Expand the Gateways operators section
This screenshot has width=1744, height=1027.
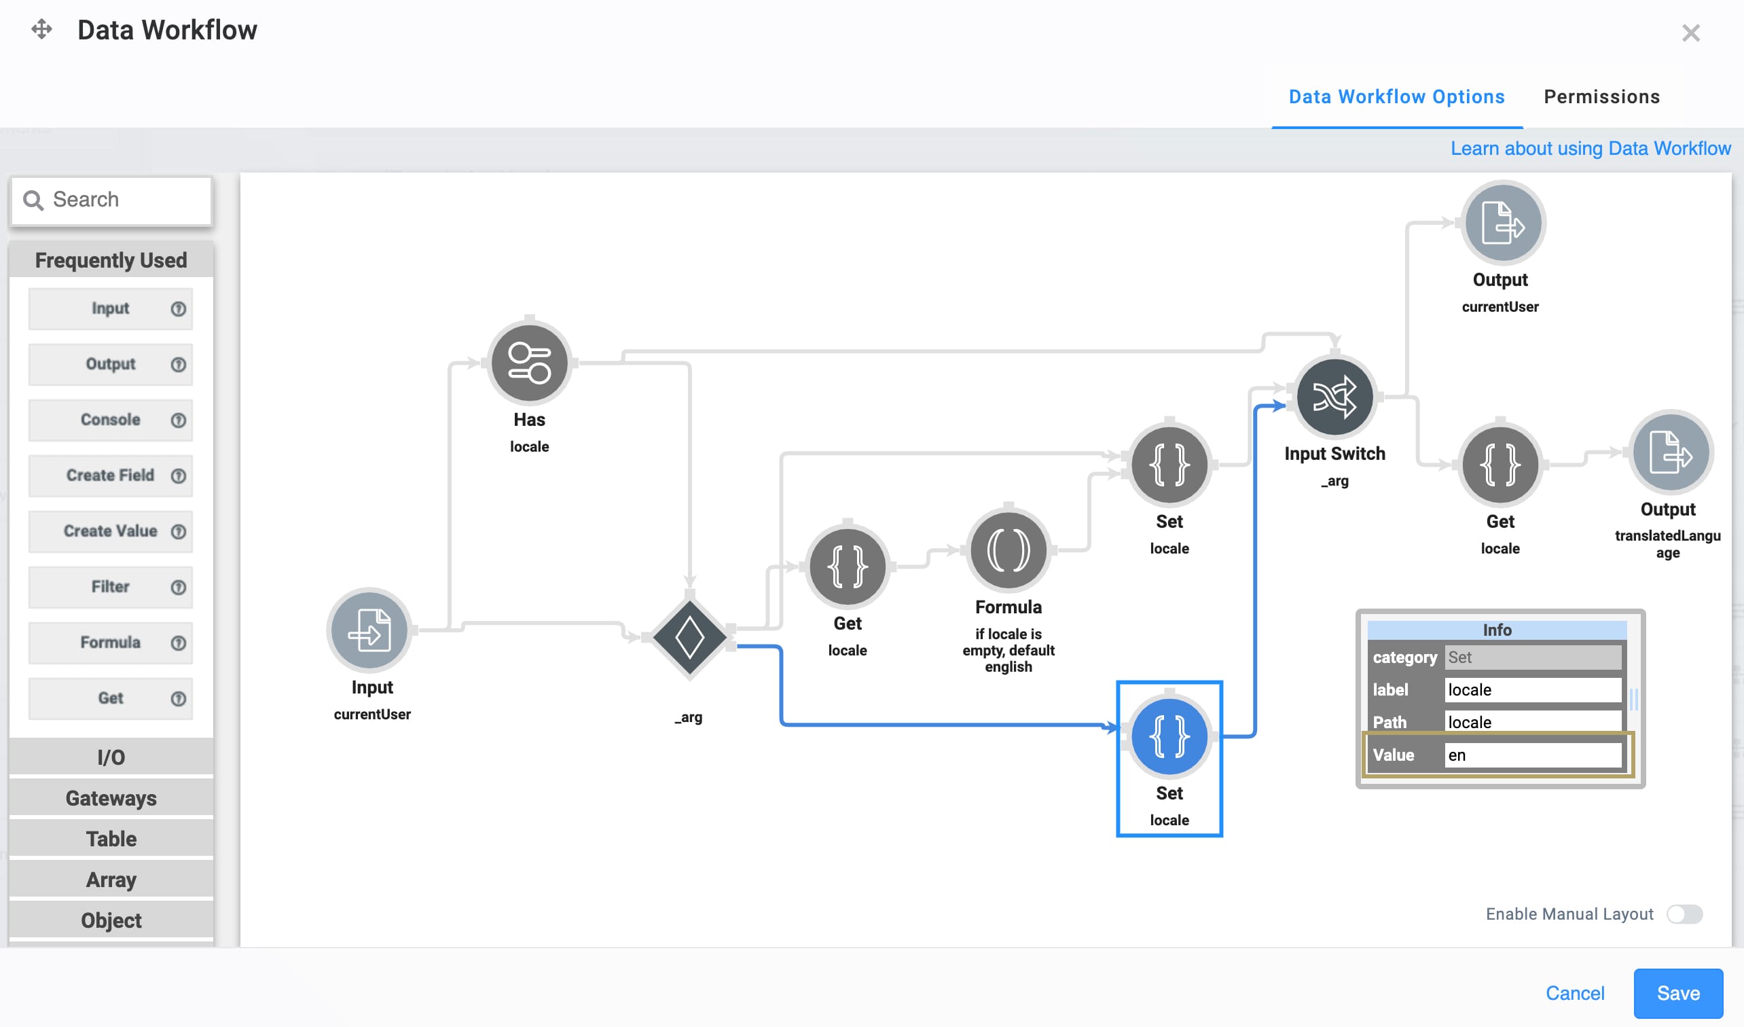111,798
